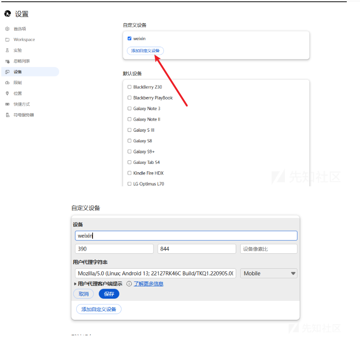
Task: Check the Galaxy Note II box
Action: click(130, 119)
